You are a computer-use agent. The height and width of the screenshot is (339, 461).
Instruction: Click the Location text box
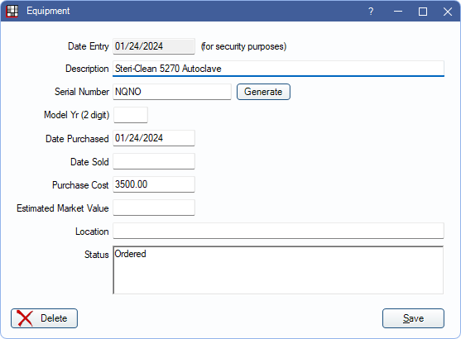[x=278, y=231]
